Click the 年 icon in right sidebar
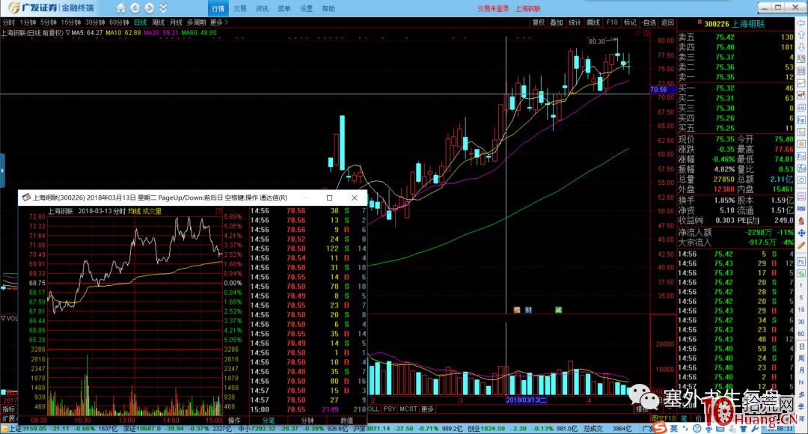Screen dimensions: 808x434 801,418
